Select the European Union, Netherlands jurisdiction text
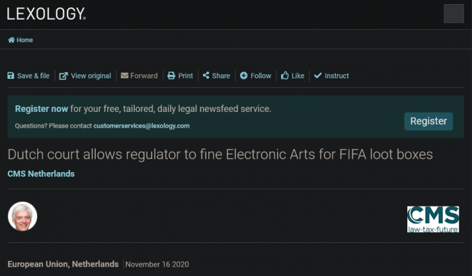The image size is (472, 276). point(63,264)
